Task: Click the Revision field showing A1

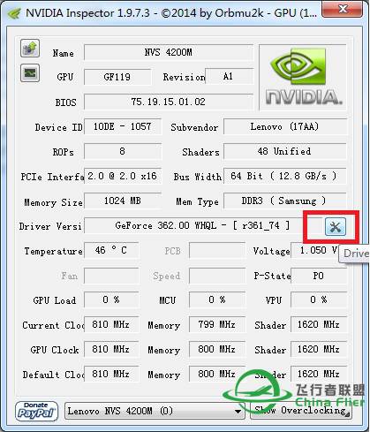Action: tap(229, 77)
